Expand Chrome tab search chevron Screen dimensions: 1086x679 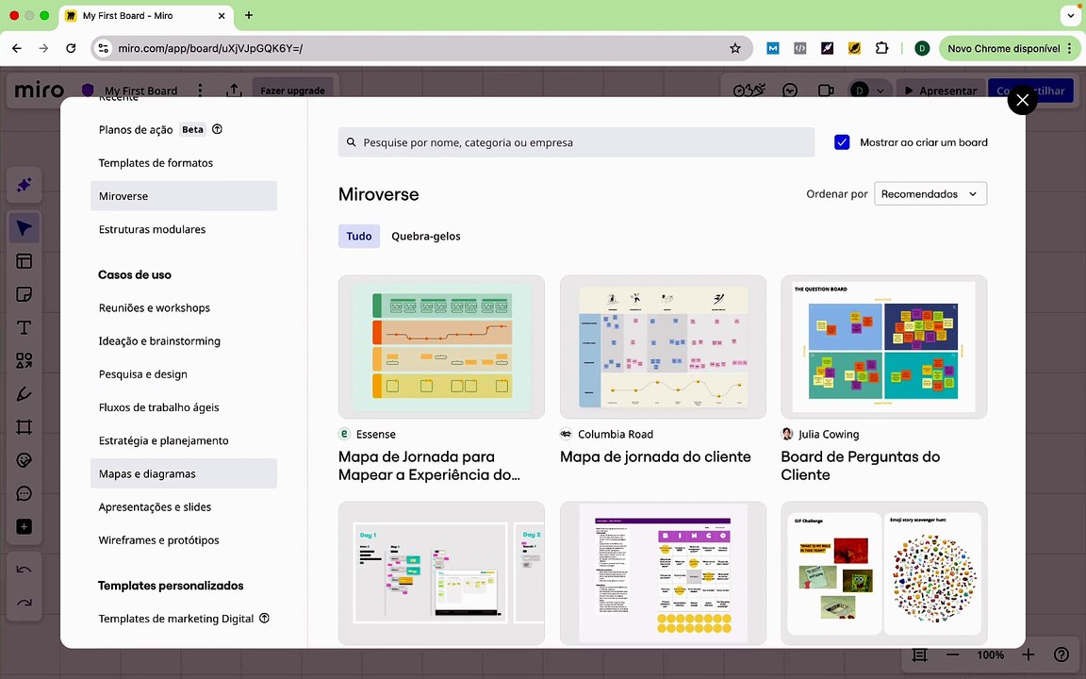click(1071, 15)
